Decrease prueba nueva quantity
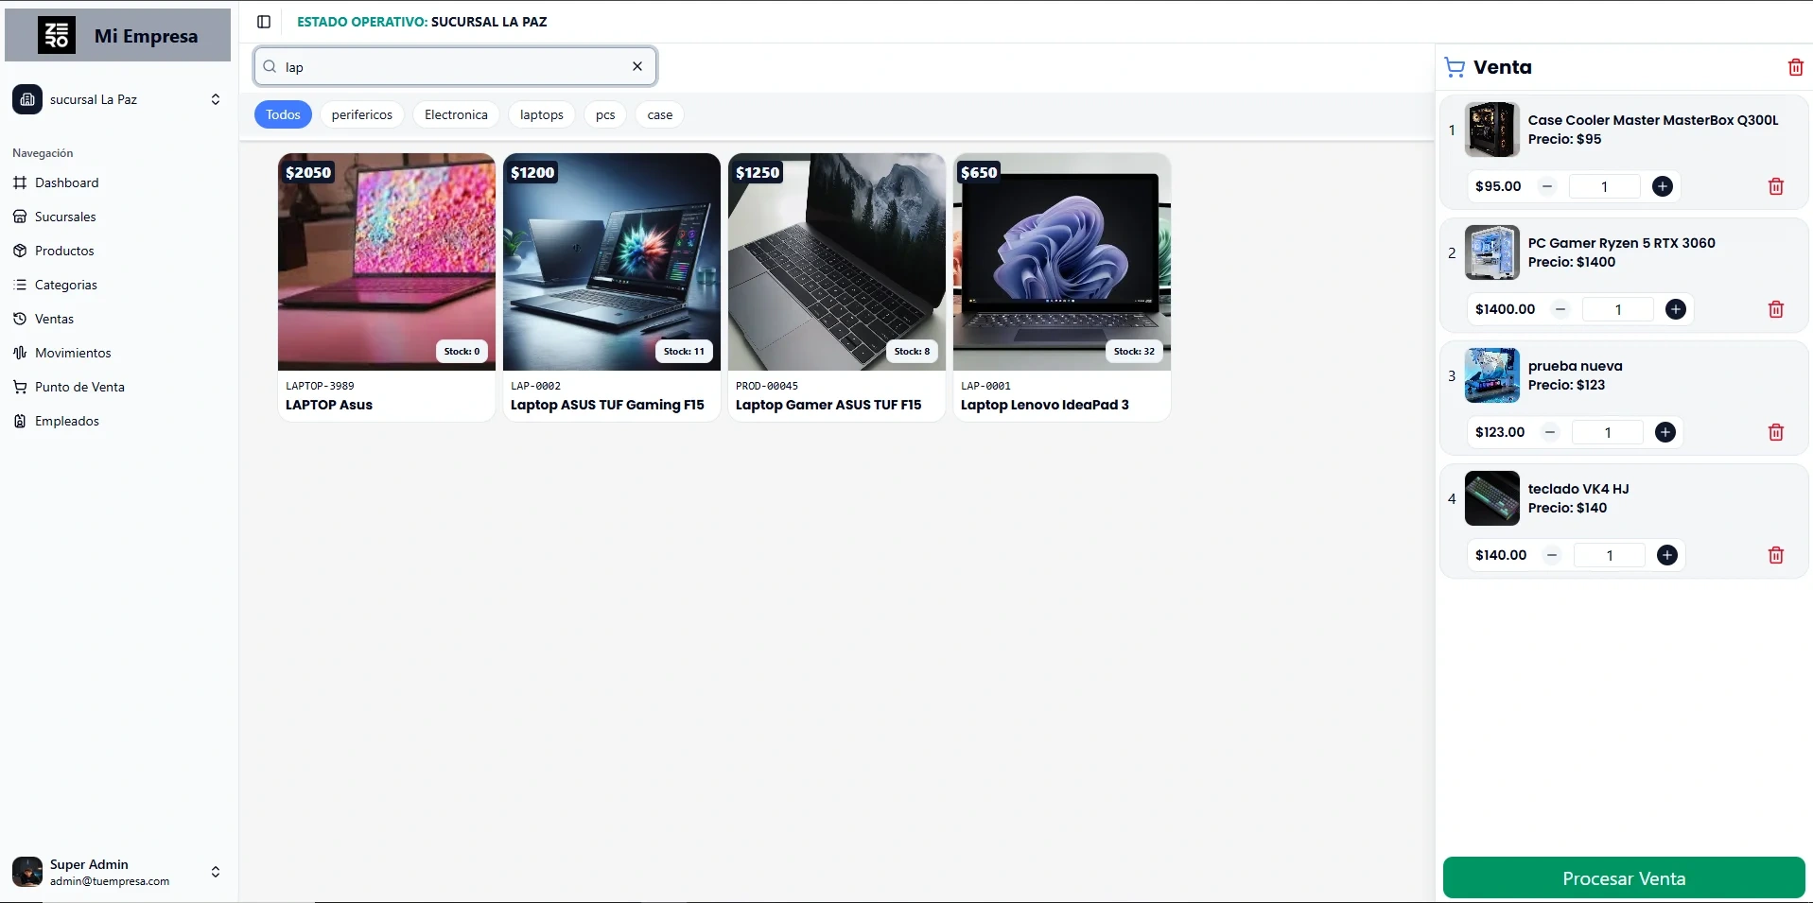This screenshot has width=1813, height=903. [1550, 432]
